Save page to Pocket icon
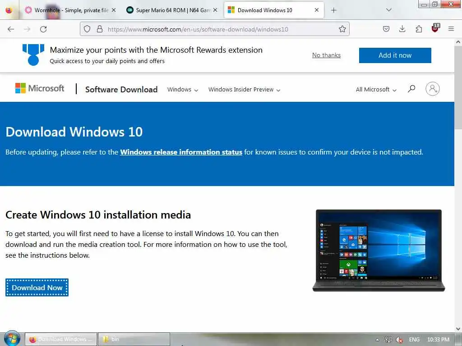Viewport: 462px width, 346px height. pos(386,29)
